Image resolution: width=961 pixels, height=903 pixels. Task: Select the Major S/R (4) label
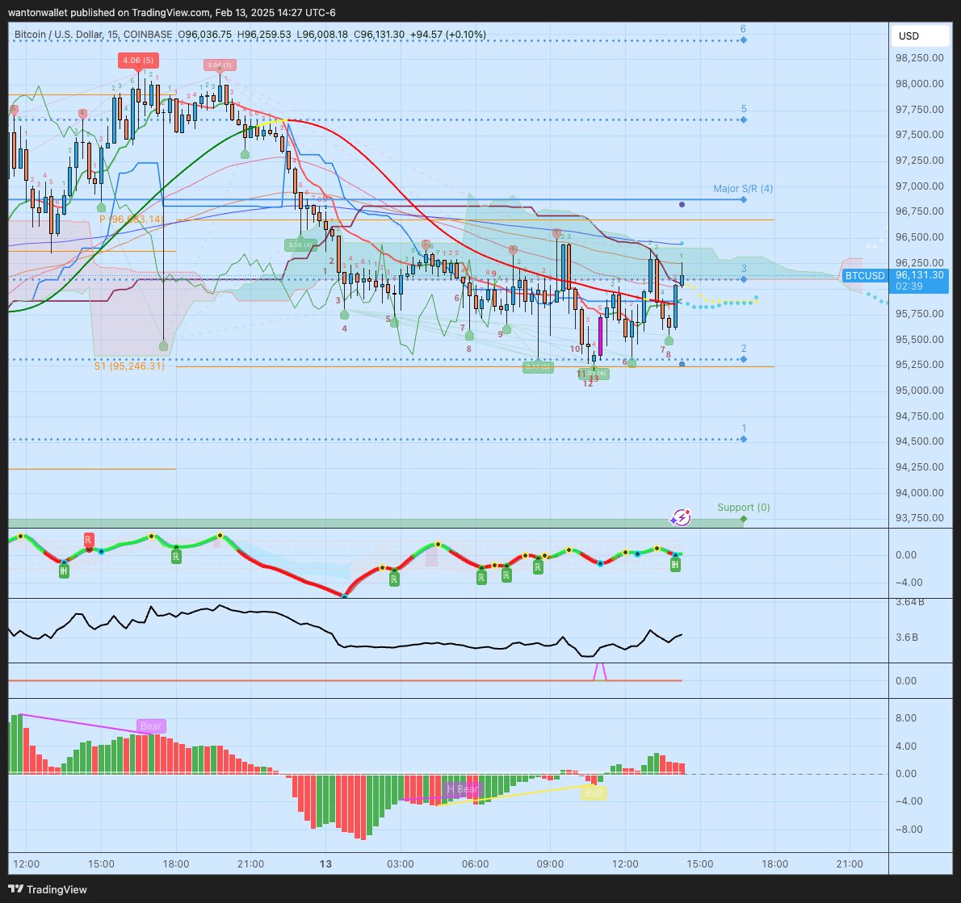click(743, 189)
